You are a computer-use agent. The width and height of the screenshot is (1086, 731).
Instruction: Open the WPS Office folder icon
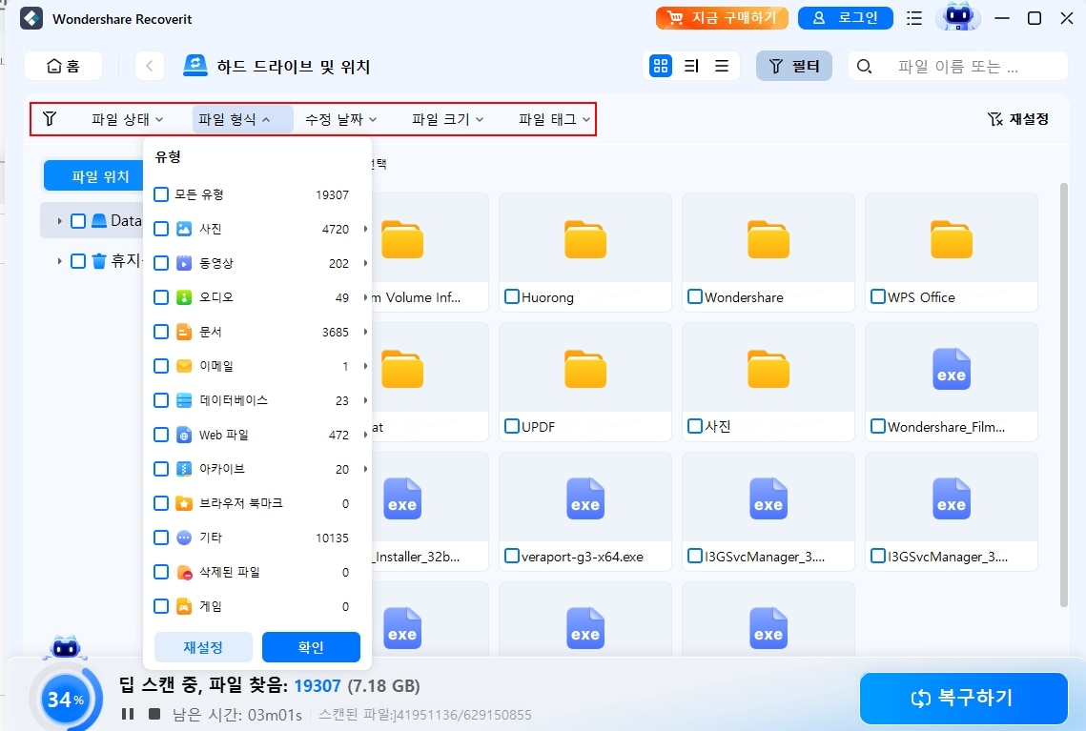(952, 239)
